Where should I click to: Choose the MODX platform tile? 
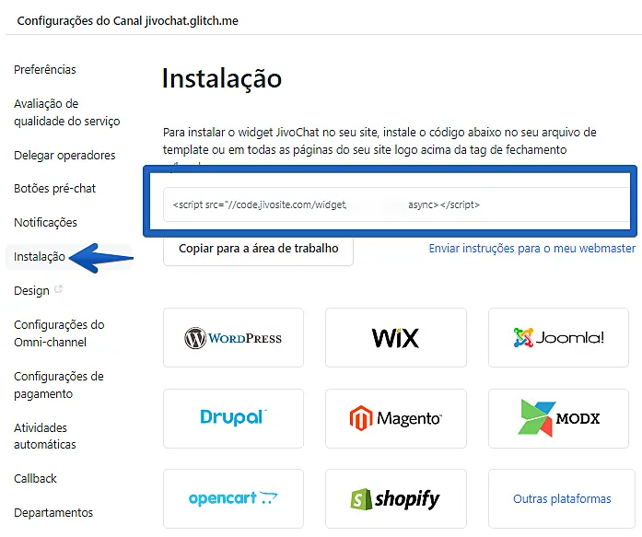pyautogui.click(x=558, y=418)
